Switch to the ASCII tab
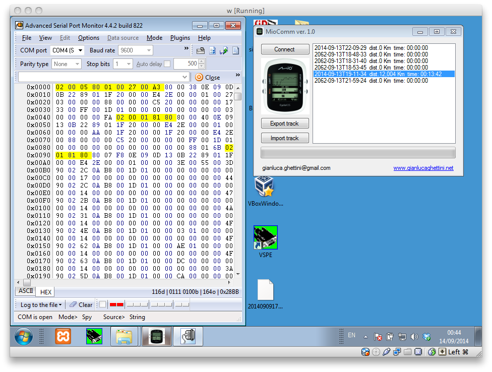The width and height of the screenshot is (492, 372). [26, 291]
